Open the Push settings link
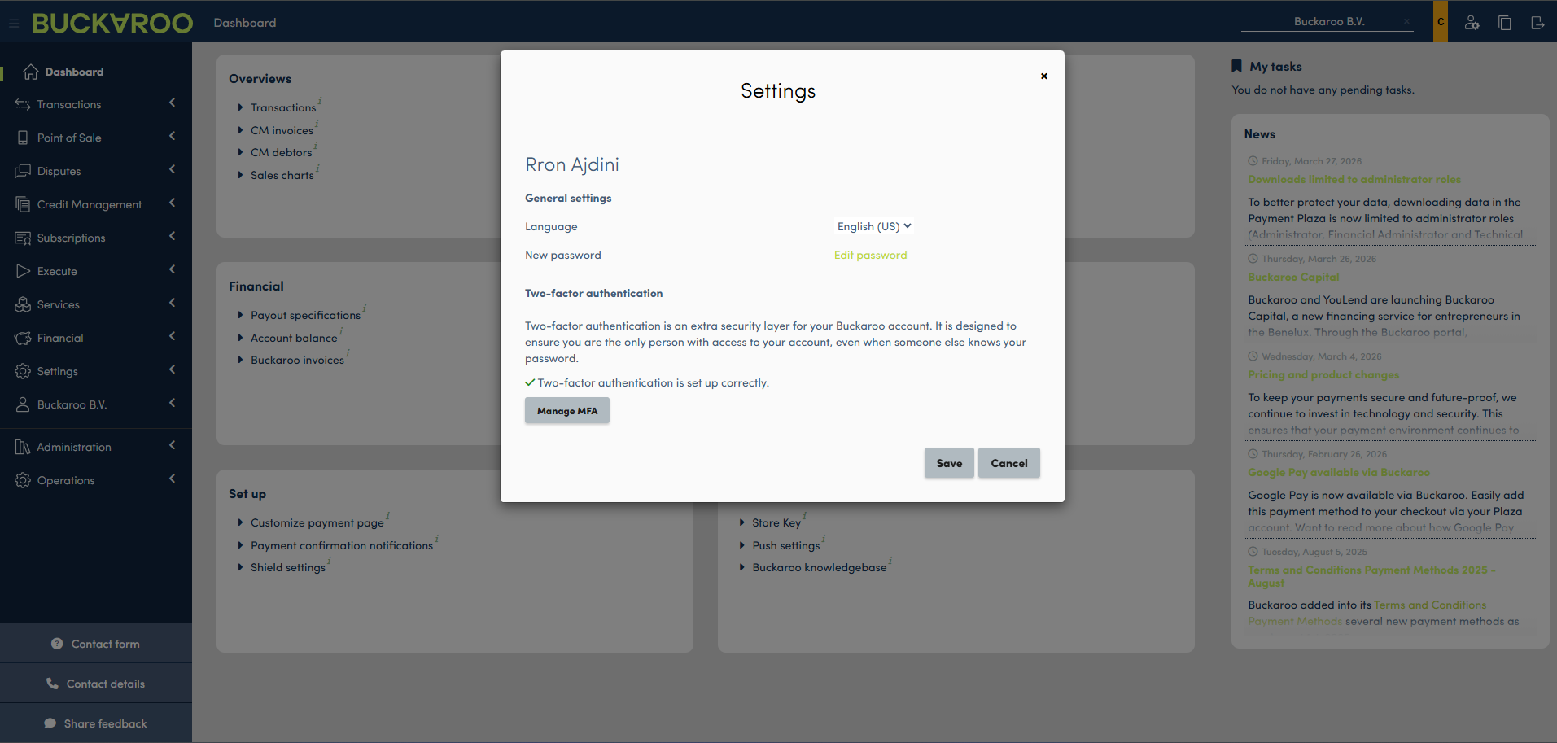Viewport: 1557px width, 743px height. pyautogui.click(x=785, y=545)
